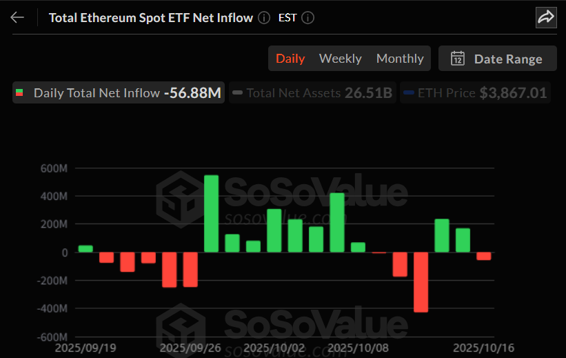Select the Daily tab
Viewport: 566px width, 358px height.
click(290, 59)
